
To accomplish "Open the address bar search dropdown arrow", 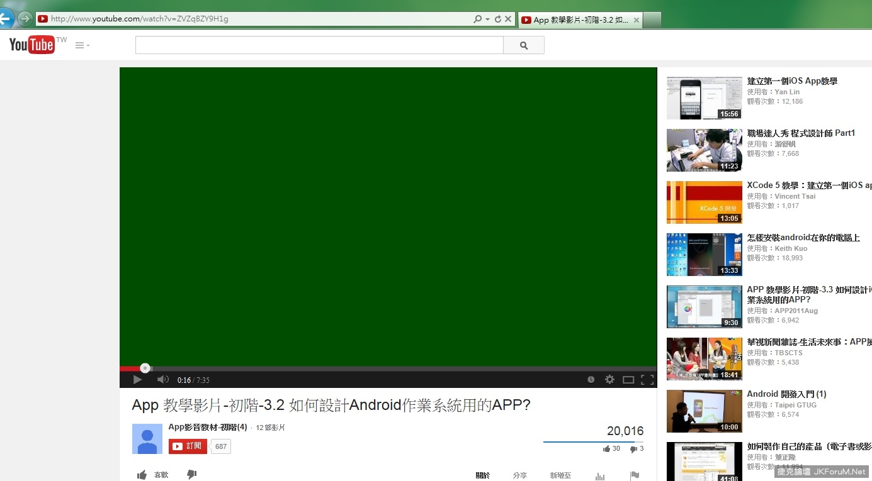I will point(487,19).
